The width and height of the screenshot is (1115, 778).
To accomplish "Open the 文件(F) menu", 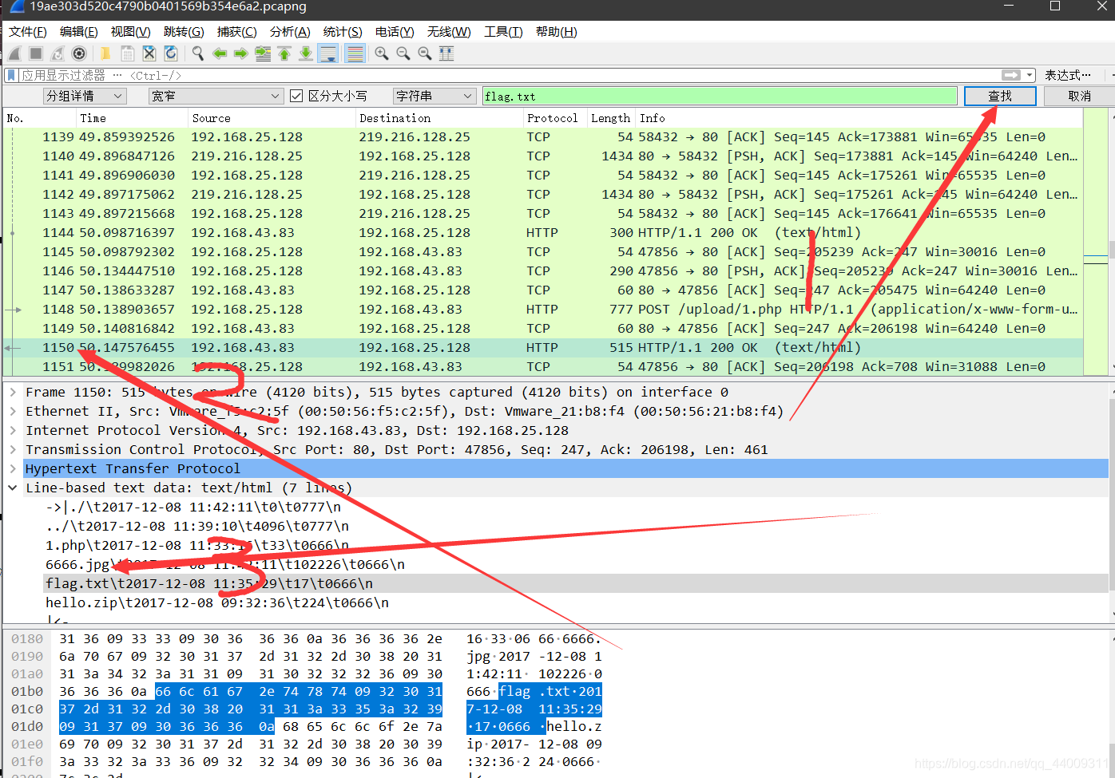I will (x=28, y=32).
